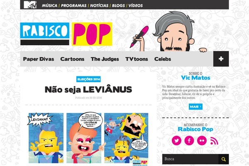Screen dimensions: 249x166
Task: Click the Eleições 2014 tag
Action: point(88,79)
